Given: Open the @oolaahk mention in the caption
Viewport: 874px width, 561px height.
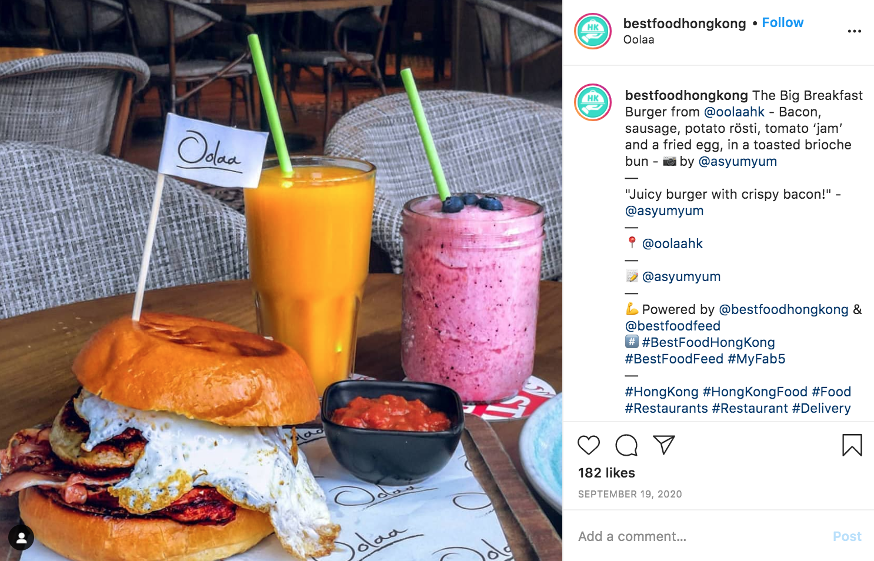Looking at the screenshot, I should coord(734,112).
